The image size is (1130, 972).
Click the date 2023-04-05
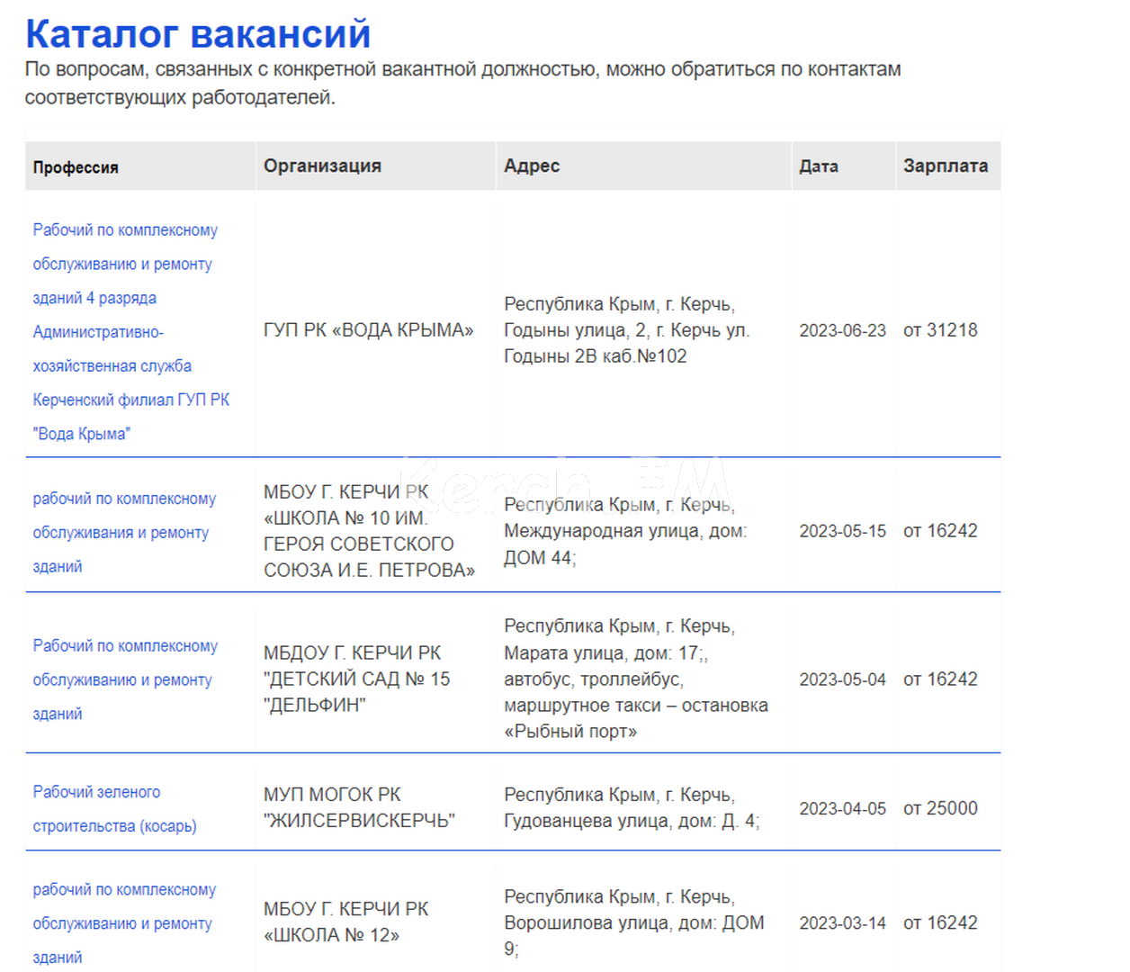click(843, 808)
